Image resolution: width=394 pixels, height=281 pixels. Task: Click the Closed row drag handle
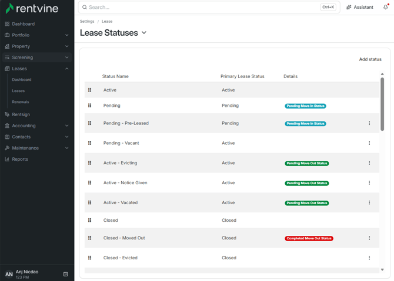[x=90, y=220]
